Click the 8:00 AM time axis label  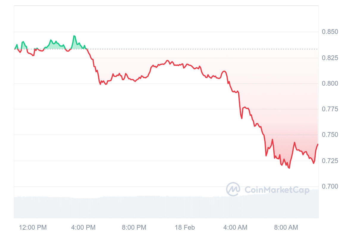(286, 228)
